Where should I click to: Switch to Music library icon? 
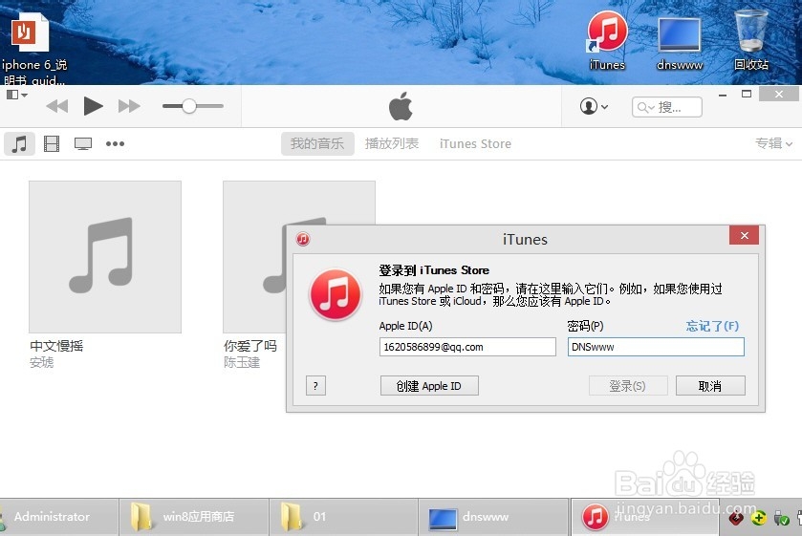tap(19, 143)
